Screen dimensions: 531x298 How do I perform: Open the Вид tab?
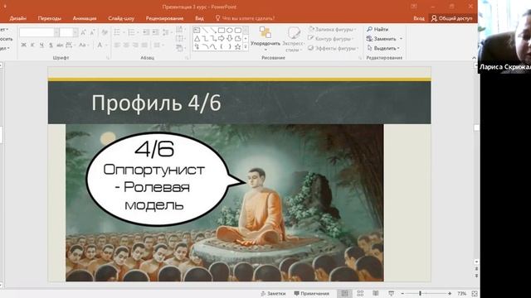coord(199,18)
